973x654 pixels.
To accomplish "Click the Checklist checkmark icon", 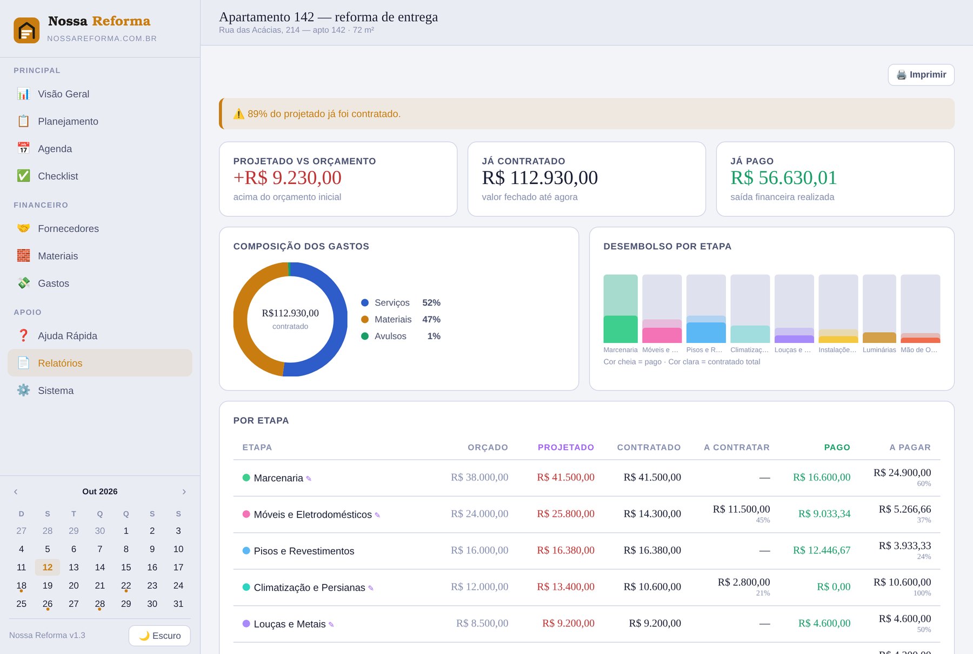I will point(23,176).
